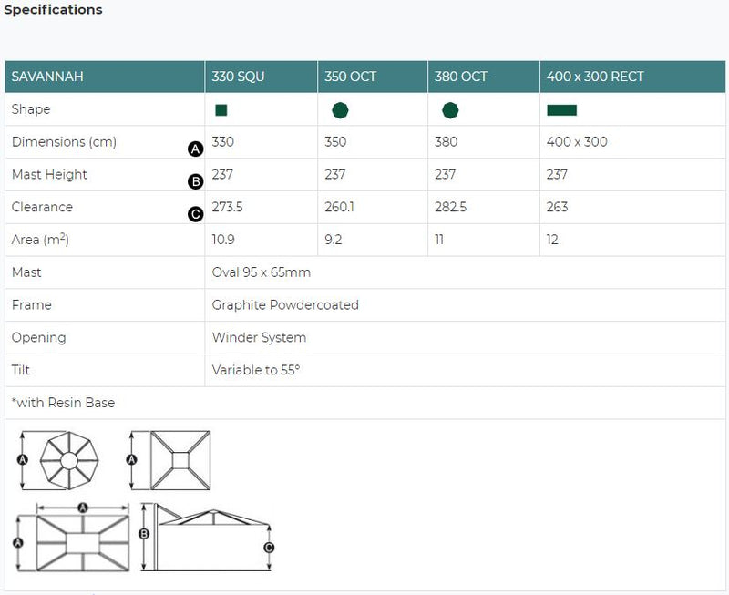Viewport: 729px width, 595px height.
Task: Click the square umbrella top-view diagram
Action: pyautogui.click(x=180, y=461)
